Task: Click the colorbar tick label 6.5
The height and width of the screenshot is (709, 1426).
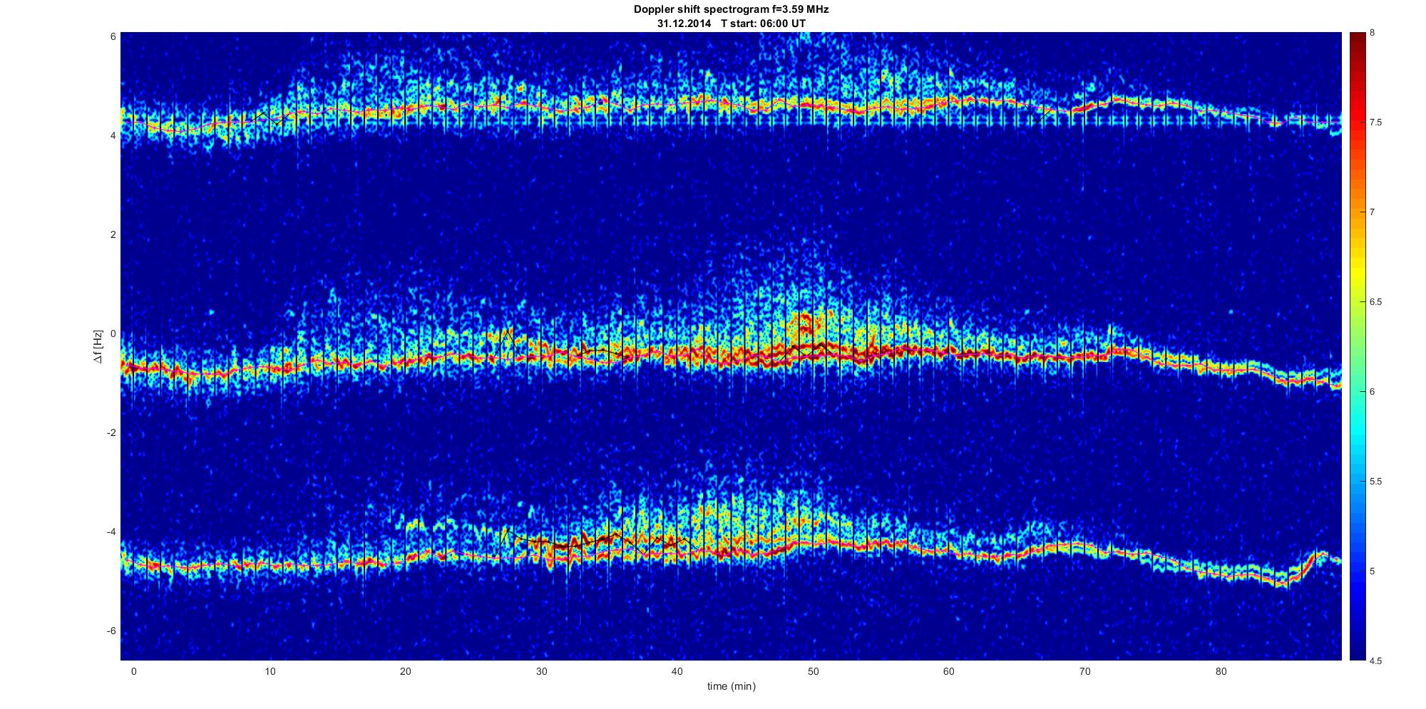Action: click(x=1375, y=302)
